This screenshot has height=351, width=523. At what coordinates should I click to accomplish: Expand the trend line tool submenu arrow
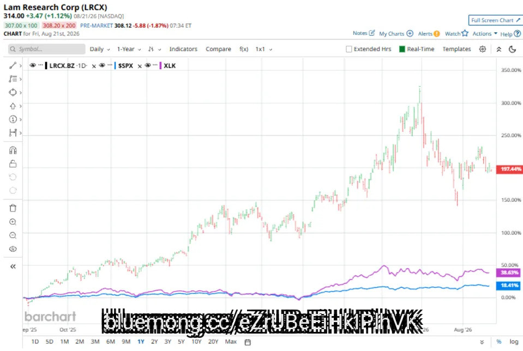tap(20, 66)
